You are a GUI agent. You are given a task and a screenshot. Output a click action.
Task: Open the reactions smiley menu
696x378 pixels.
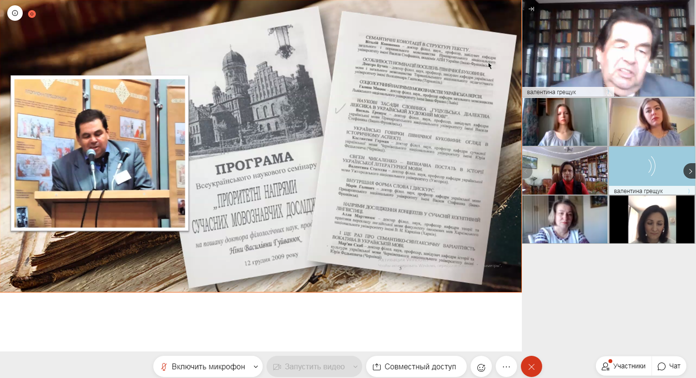pos(481,367)
